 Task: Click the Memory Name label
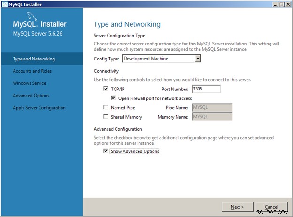coord(173,117)
